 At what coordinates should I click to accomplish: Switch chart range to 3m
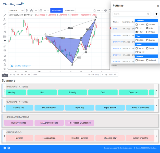(18, 74)
